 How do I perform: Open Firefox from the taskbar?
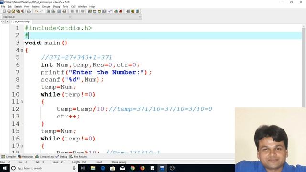(x=142, y=168)
